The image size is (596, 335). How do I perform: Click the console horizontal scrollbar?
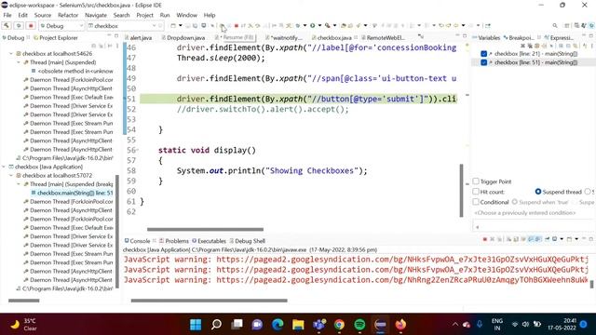209,301
